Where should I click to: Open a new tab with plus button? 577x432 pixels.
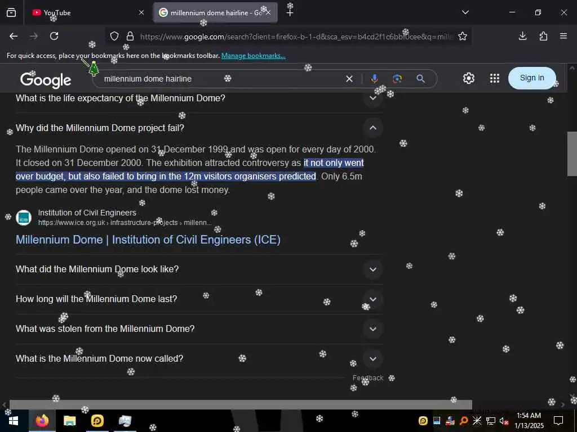[x=290, y=13]
